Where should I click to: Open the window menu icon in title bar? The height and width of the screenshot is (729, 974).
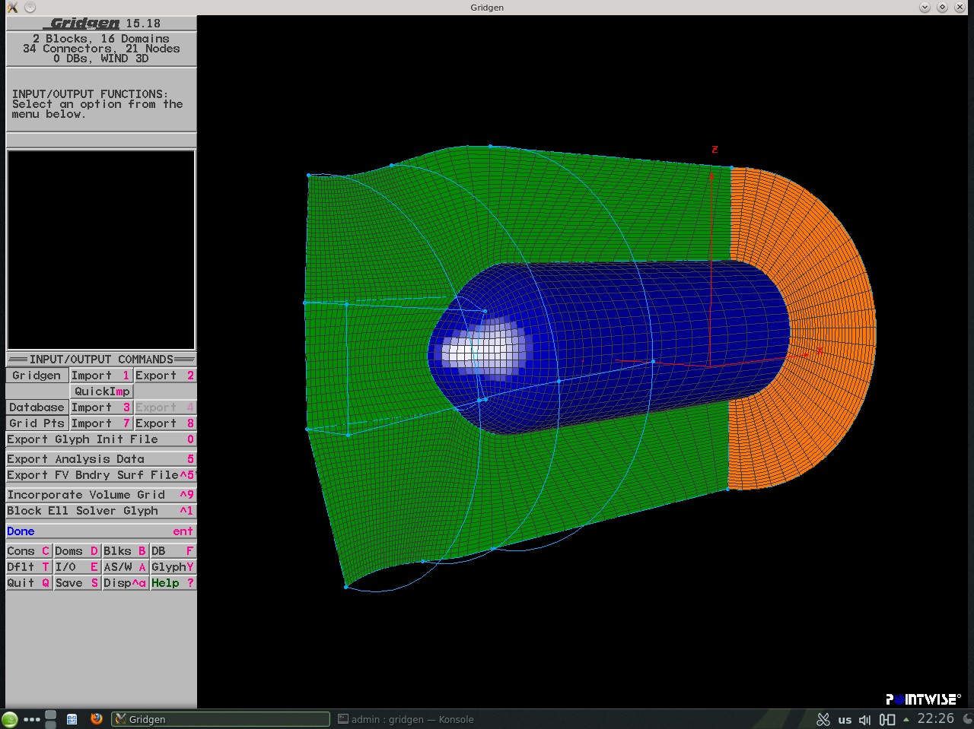click(x=12, y=7)
